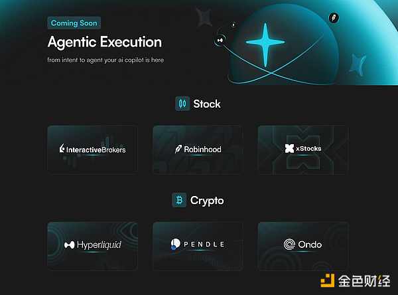
Task: Click the Hyperliquid logo icon
Action: click(x=69, y=245)
